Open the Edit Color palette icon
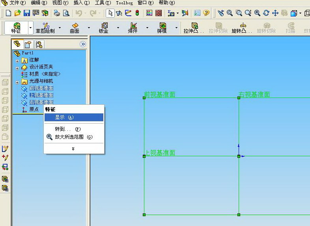This screenshot has height=226, width=310. click(x=149, y=13)
